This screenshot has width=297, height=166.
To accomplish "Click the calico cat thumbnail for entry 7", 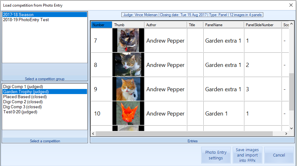I will pyautogui.click(x=128, y=40).
